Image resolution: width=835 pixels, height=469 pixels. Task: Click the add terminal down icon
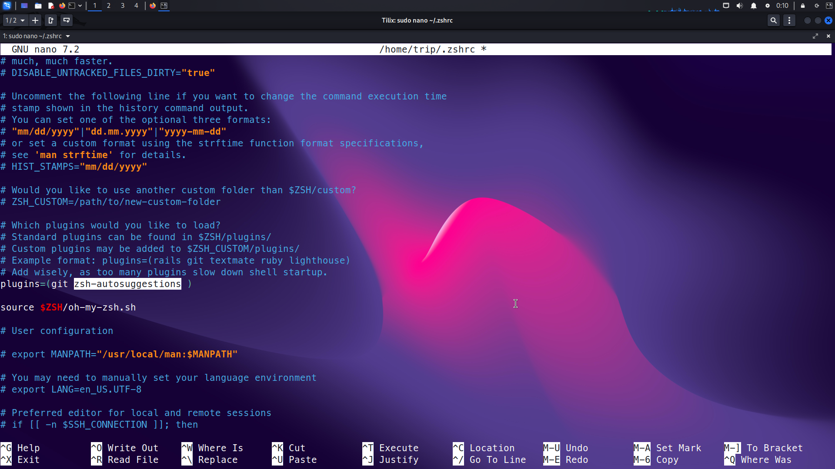point(67,20)
